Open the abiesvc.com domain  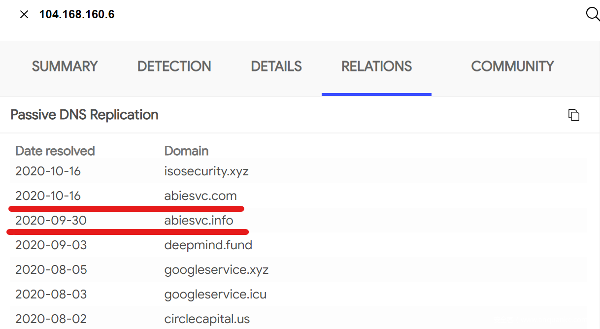tap(200, 196)
